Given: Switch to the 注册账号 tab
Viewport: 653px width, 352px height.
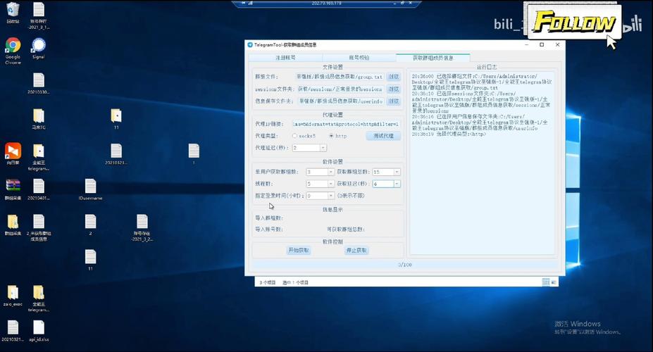Looking at the screenshot, I should click(285, 57).
